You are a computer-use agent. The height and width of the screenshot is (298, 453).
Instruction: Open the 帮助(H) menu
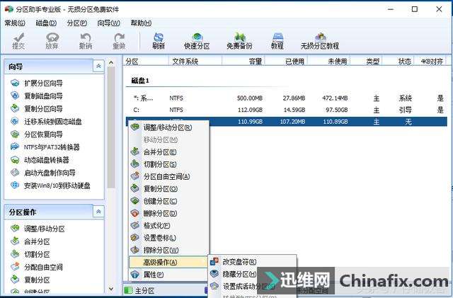[141, 23]
